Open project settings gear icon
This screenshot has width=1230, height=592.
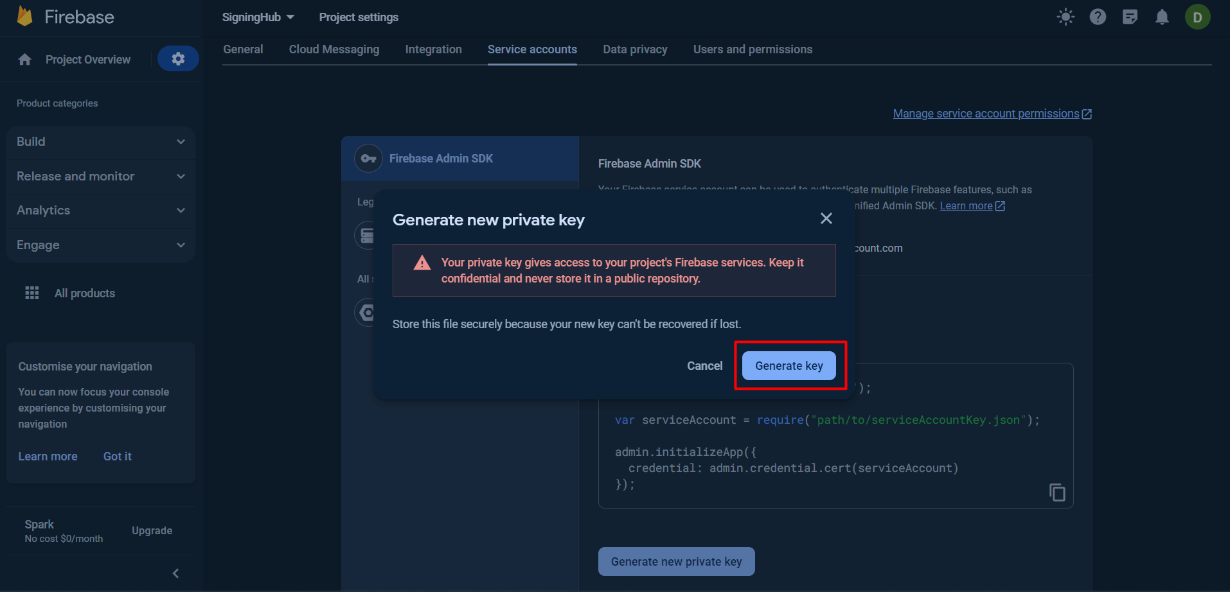[x=178, y=59]
